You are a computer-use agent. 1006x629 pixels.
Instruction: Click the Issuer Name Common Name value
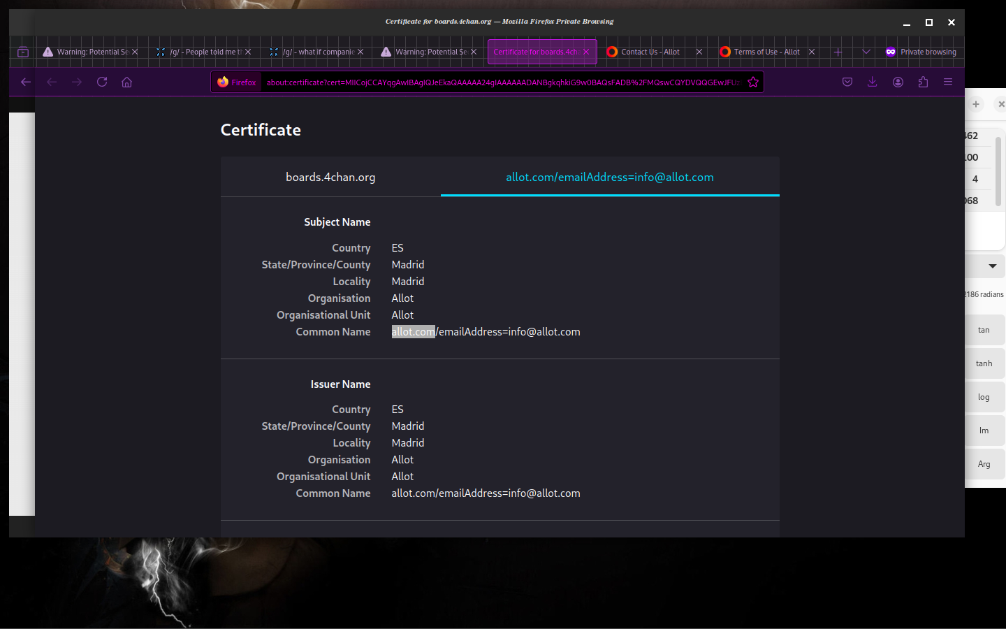[486, 493]
